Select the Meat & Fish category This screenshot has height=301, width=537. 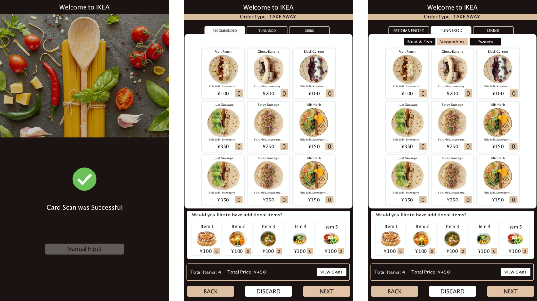pyautogui.click(x=420, y=42)
